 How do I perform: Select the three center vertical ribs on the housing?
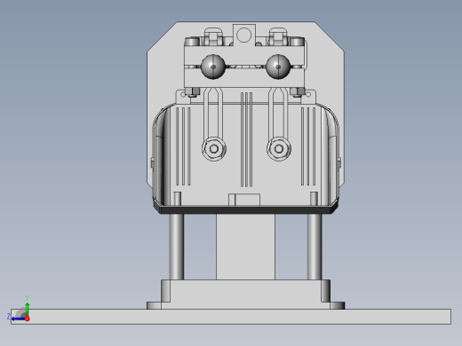[246, 139]
